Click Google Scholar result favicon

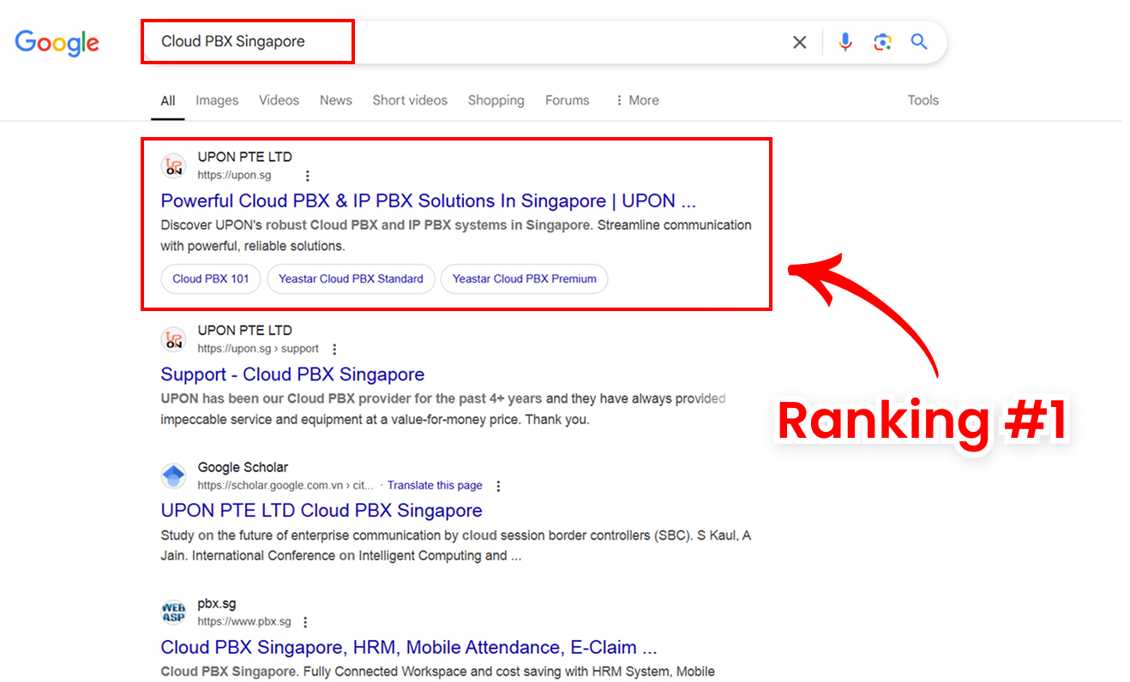pos(174,476)
